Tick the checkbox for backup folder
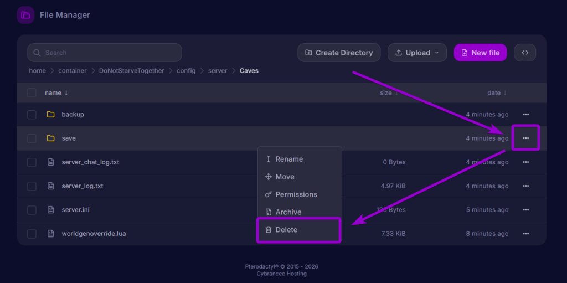The image size is (567, 283). tap(32, 115)
